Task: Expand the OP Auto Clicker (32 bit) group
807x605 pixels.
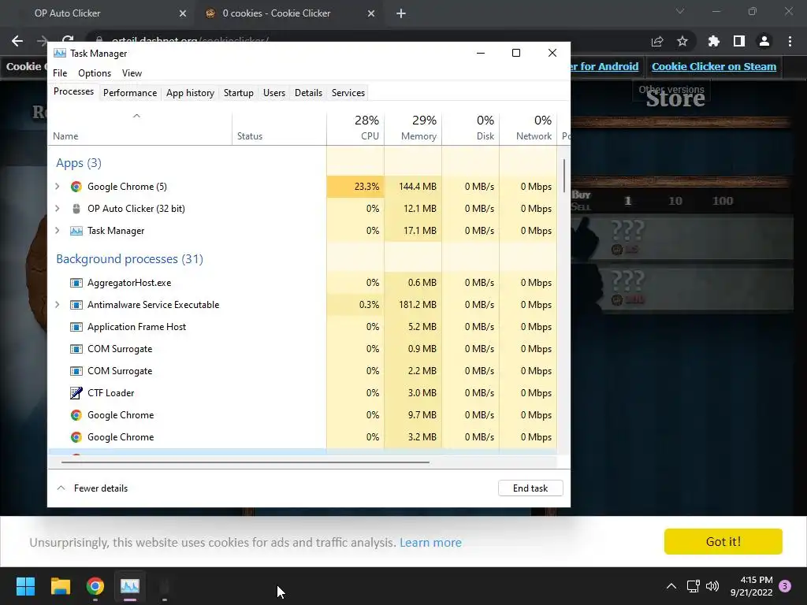Action: pos(57,208)
